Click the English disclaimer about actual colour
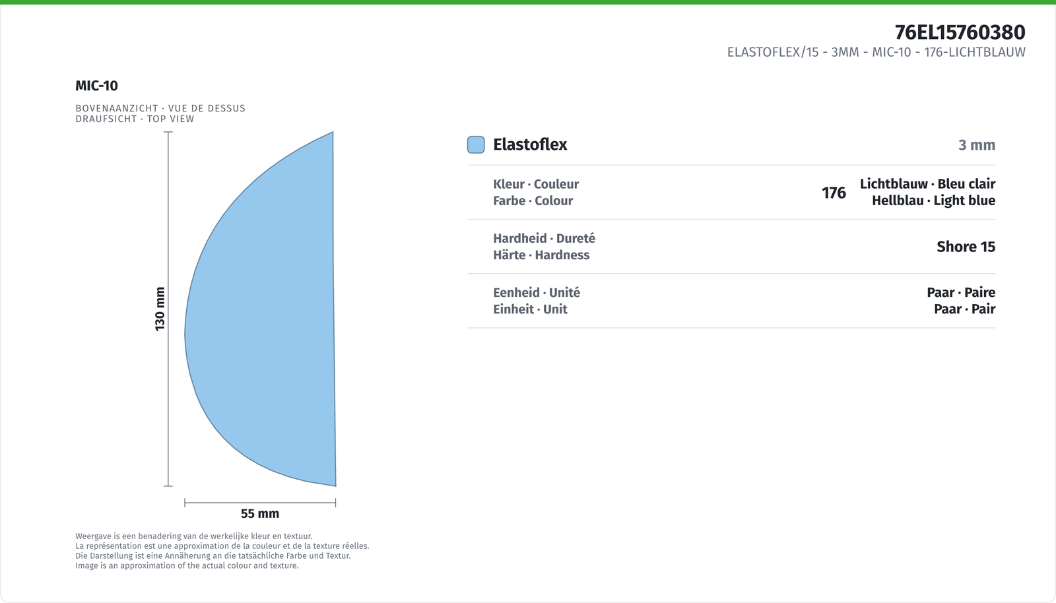 (x=187, y=565)
